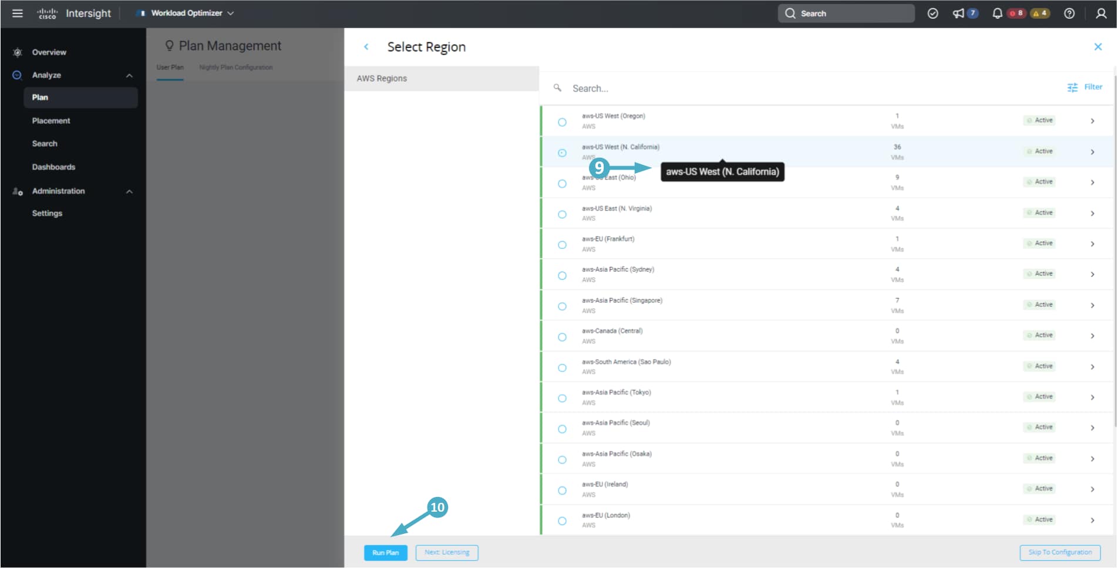The image size is (1118, 568).
Task: Open the notifications bell icon
Action: (x=997, y=13)
